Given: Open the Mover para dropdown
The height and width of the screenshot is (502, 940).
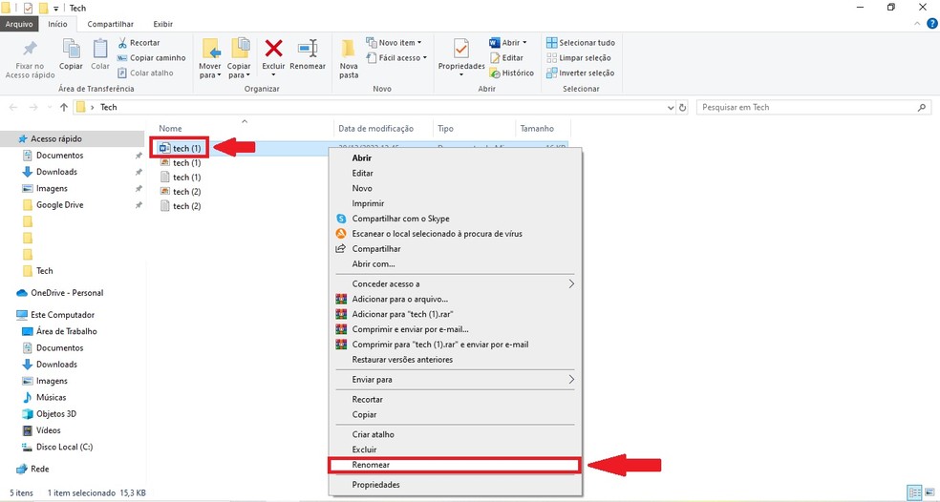Looking at the screenshot, I should coord(210,59).
